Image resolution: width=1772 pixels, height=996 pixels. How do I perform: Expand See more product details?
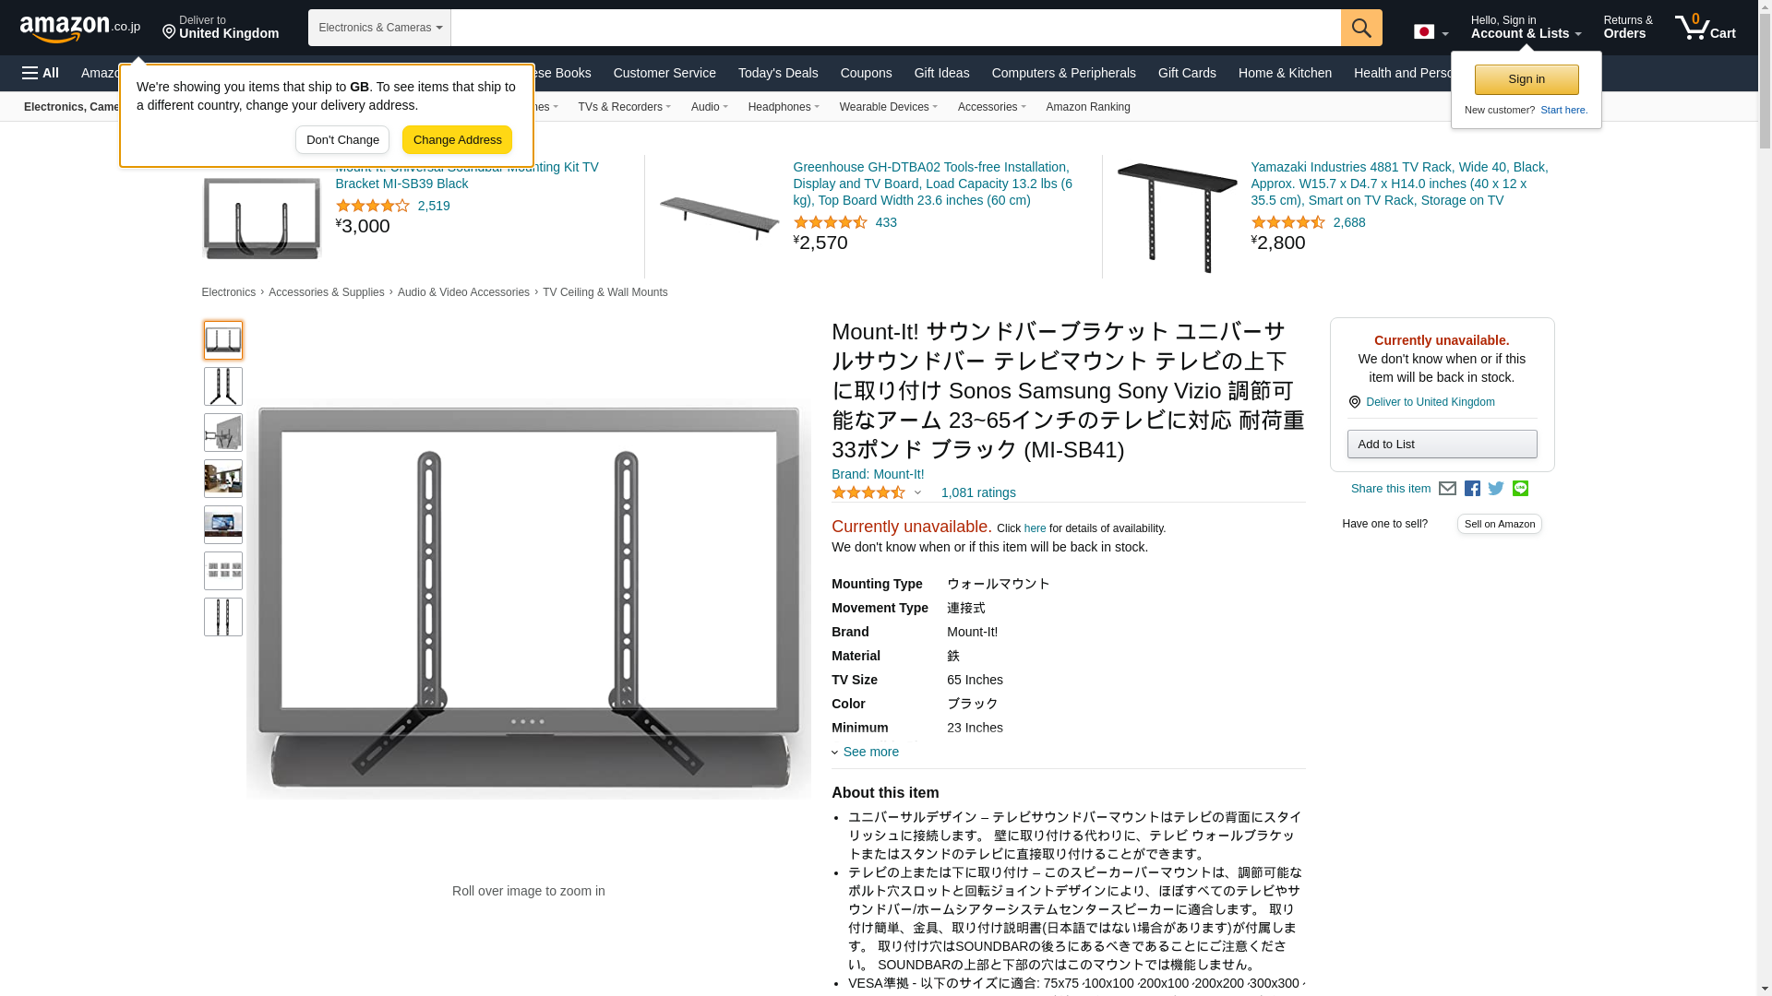click(865, 752)
